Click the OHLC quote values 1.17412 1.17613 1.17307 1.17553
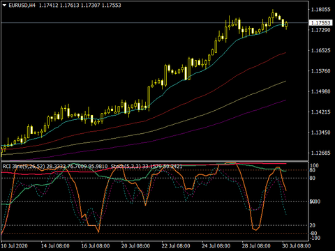Screen dimensions: 335x251 pos(80,5)
